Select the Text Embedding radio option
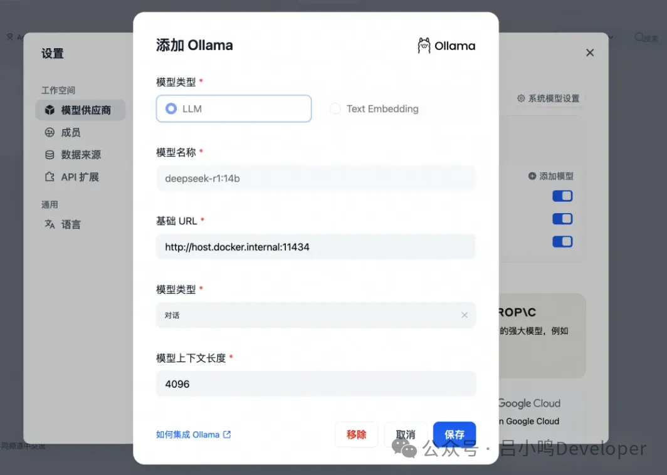 pos(374,109)
